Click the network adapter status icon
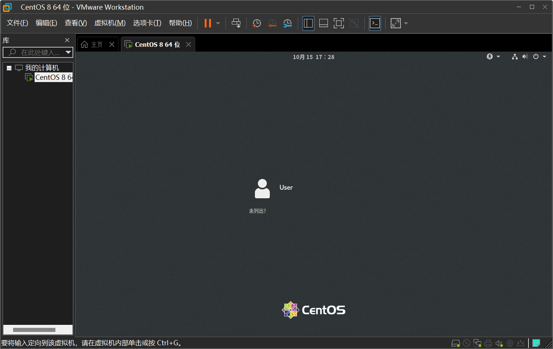This screenshot has width=553, height=349. 477,343
